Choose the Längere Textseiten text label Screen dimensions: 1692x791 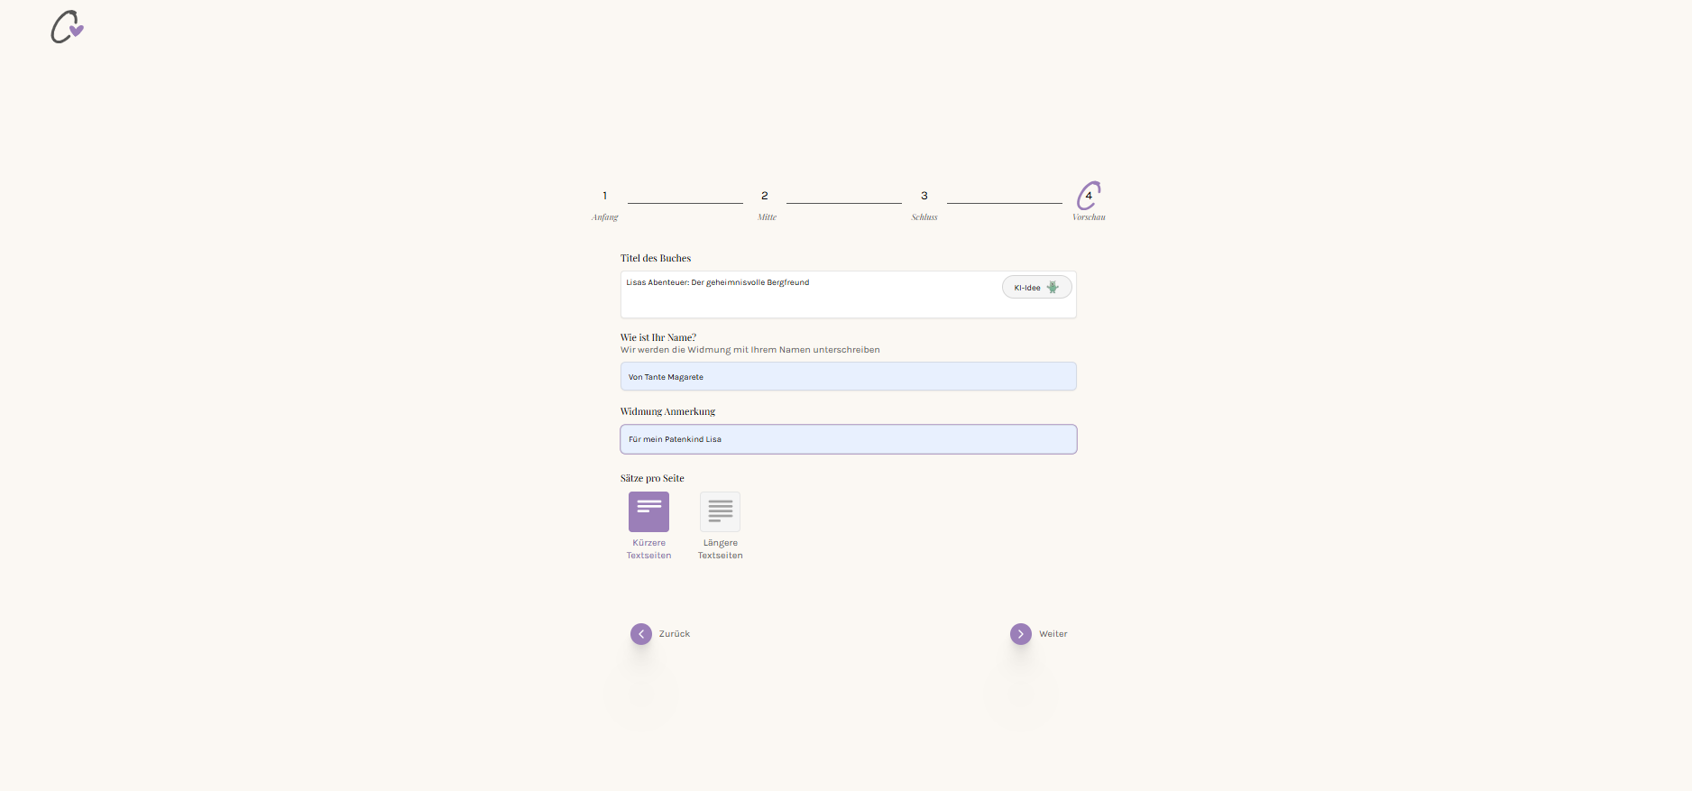pos(720,549)
